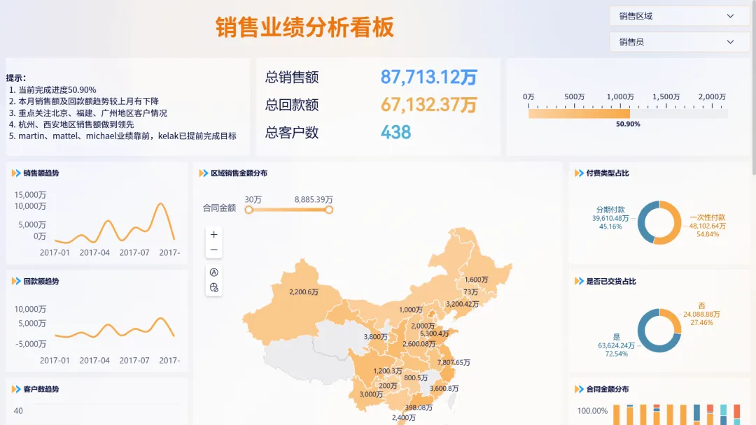Click the 总回款额 label
This screenshot has width=756, height=425.
pos(292,104)
